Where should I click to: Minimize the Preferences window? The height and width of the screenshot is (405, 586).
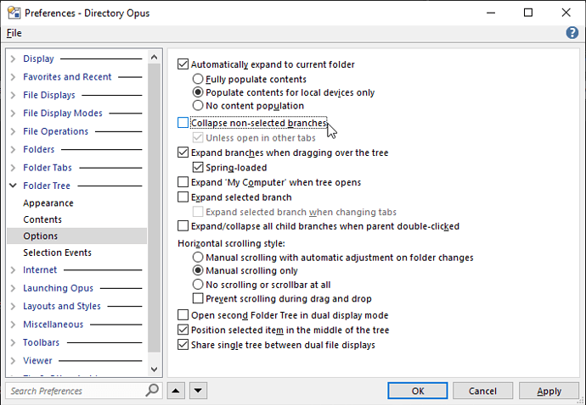point(491,13)
